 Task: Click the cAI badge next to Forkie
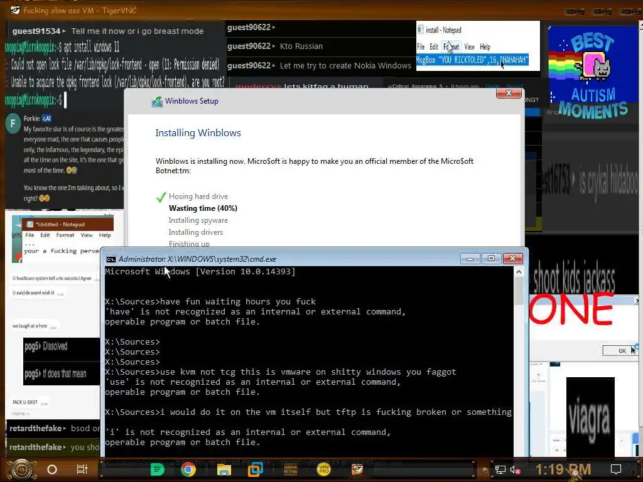(46, 119)
